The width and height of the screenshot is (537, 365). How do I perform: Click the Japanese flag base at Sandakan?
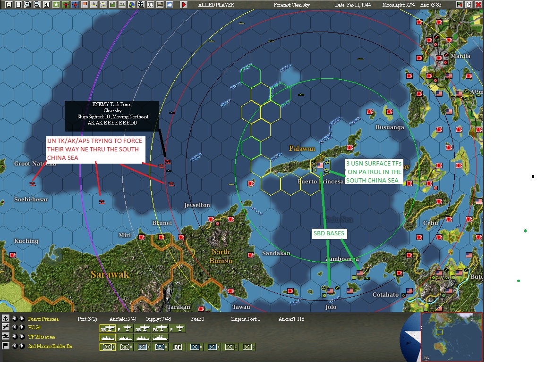pyautogui.click(x=251, y=255)
